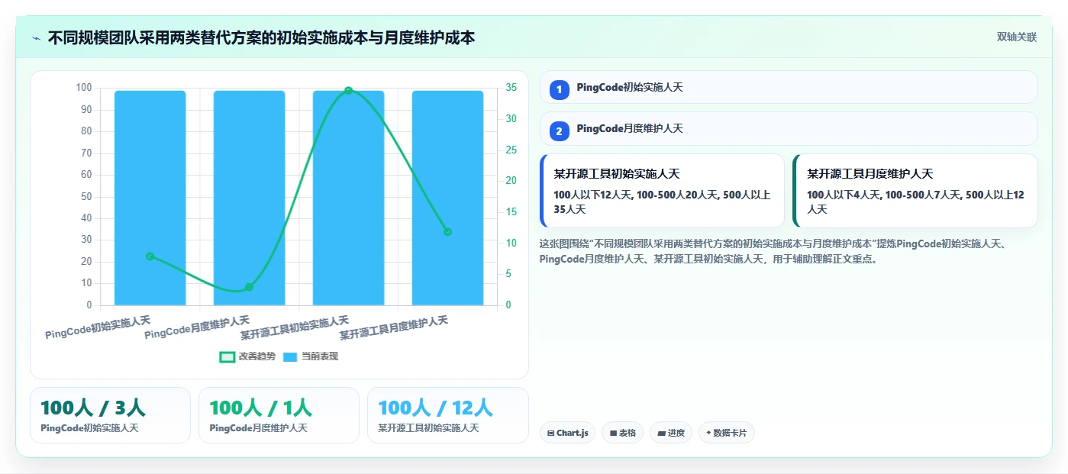Screen dimensions: 1068x474
Task: Click the x-axis label PingCode初始实施人天
Action: click(98, 327)
